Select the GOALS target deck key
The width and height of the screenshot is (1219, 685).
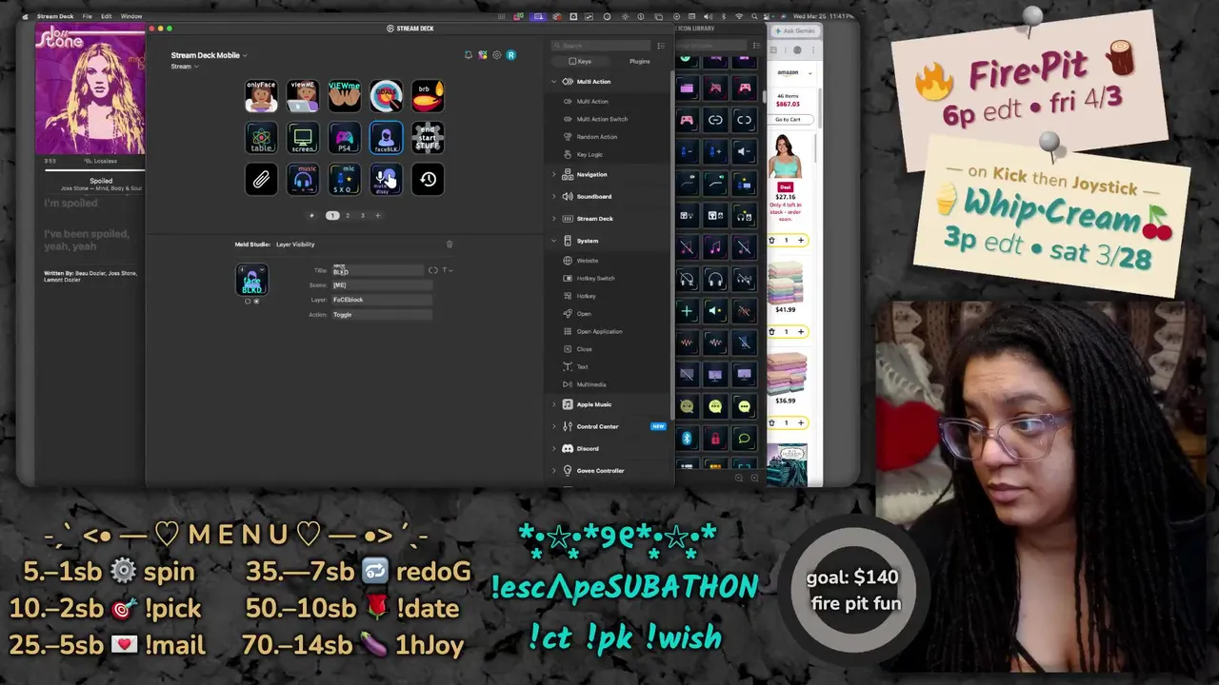[x=386, y=96]
